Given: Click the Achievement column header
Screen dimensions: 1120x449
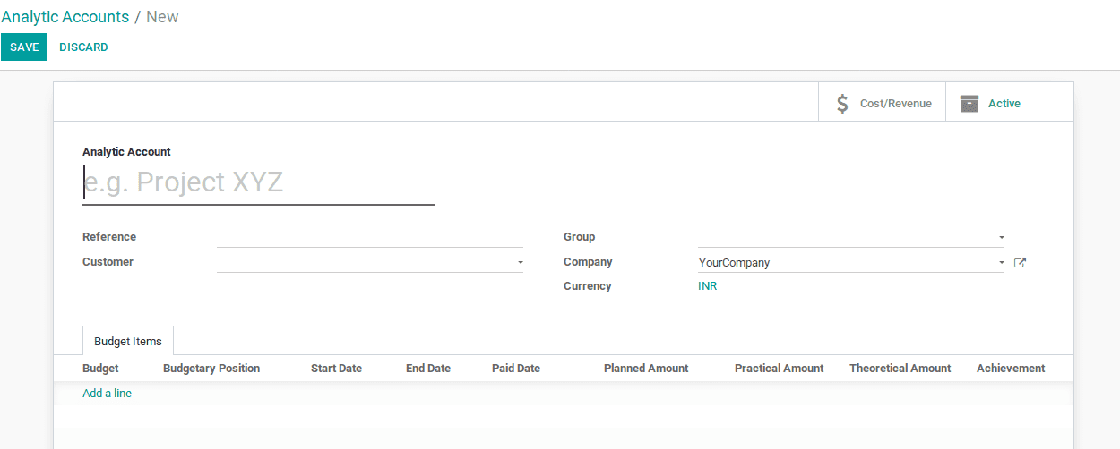Looking at the screenshot, I should coord(1011,369).
